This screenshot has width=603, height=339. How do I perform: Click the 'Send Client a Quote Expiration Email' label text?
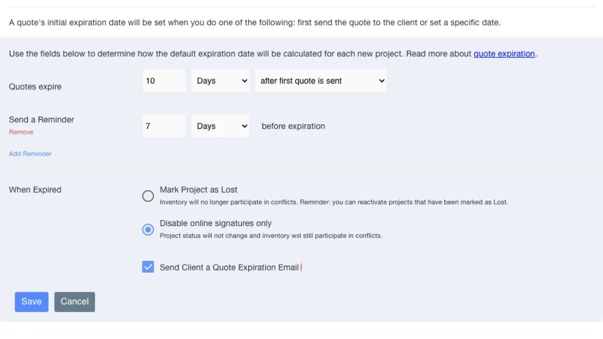(229, 267)
